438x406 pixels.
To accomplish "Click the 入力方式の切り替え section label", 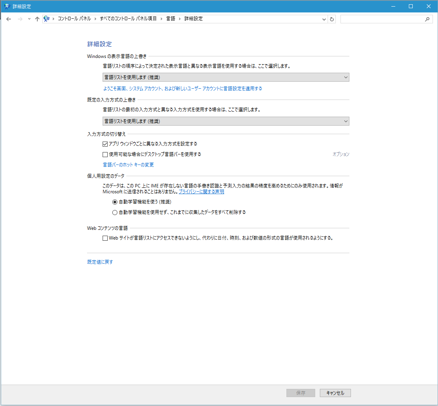I will coord(106,134).
